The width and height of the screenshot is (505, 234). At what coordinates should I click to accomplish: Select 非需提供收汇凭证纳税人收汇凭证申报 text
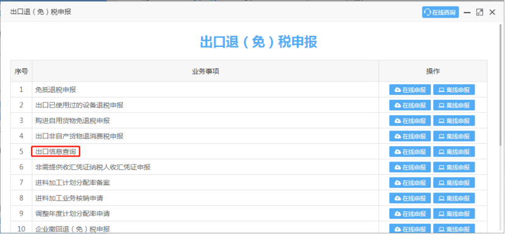[x=92, y=167]
